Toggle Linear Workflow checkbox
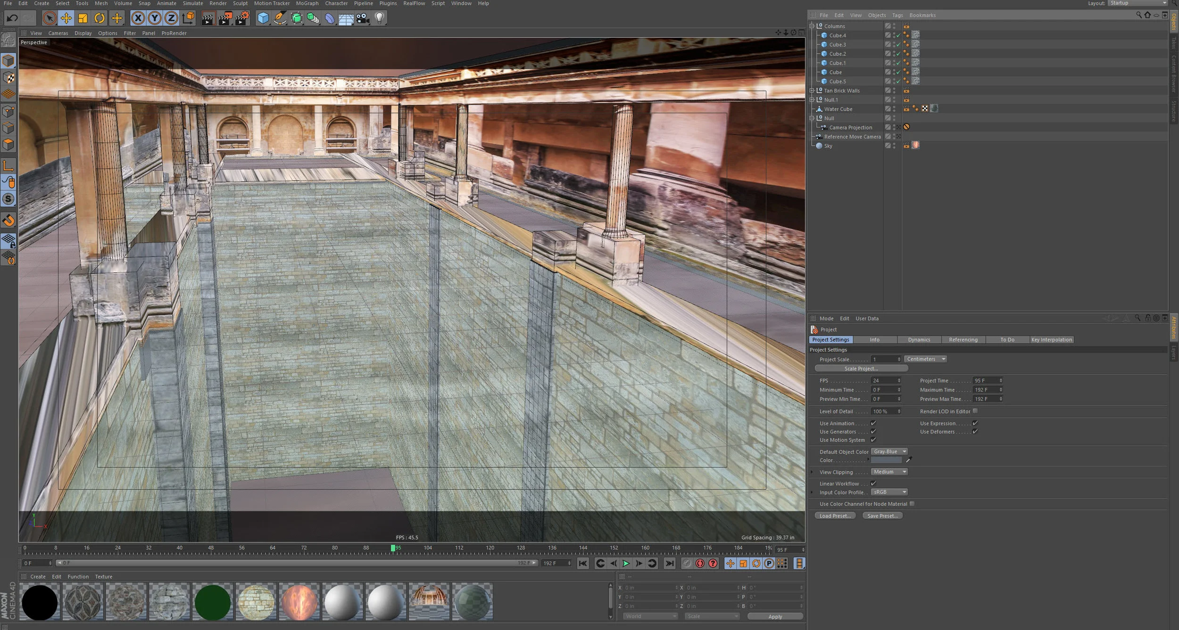 point(873,483)
